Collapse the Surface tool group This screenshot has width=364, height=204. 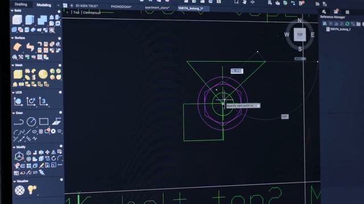(13, 38)
